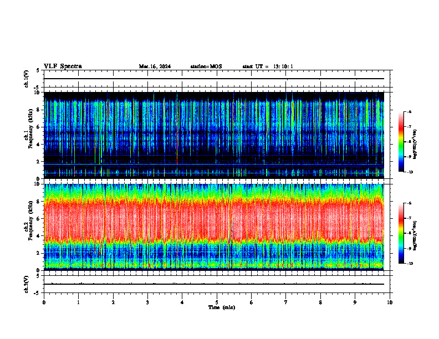The height and width of the screenshot is (339, 439).
Task: Click the '6' kHz tick on ch.2 frequency axis
Action: click(39, 219)
